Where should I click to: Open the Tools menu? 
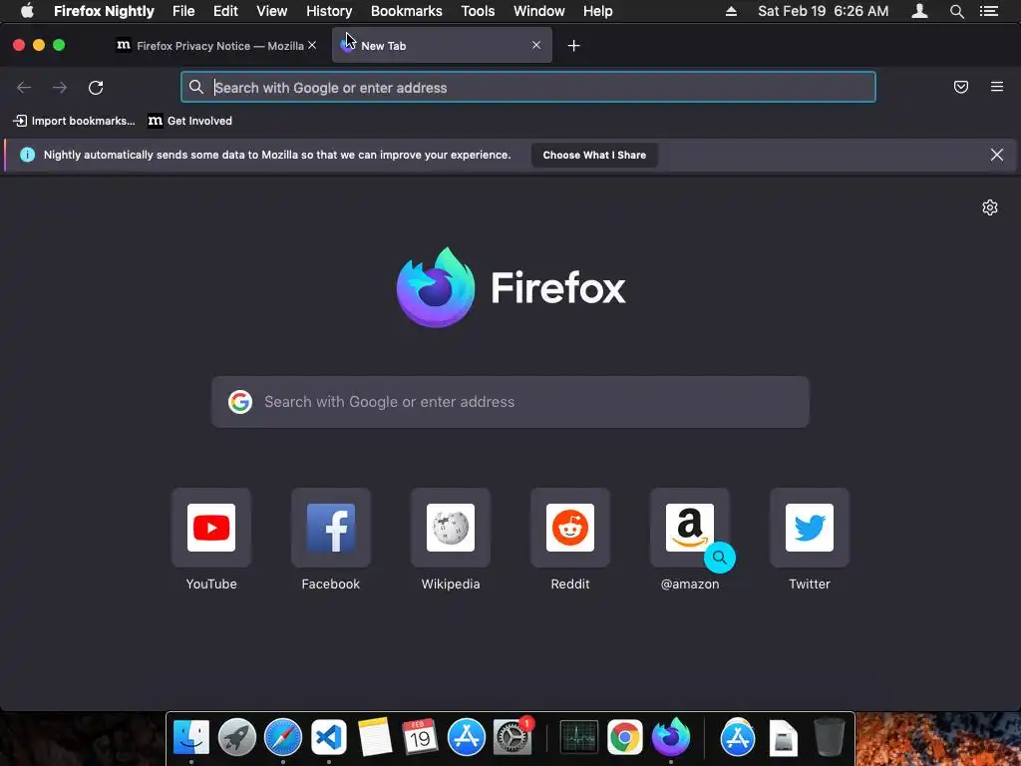coord(478,11)
